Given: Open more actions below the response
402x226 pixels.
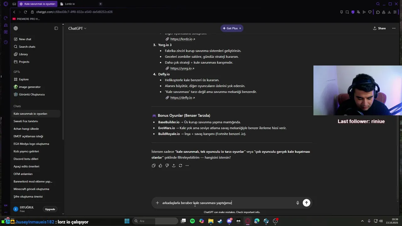Looking at the screenshot, I should tap(187, 165).
